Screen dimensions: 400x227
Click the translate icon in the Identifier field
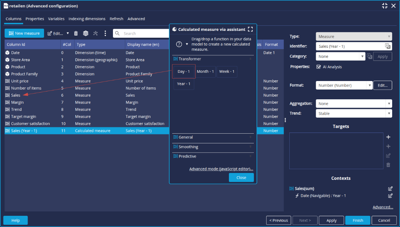[x=388, y=46]
